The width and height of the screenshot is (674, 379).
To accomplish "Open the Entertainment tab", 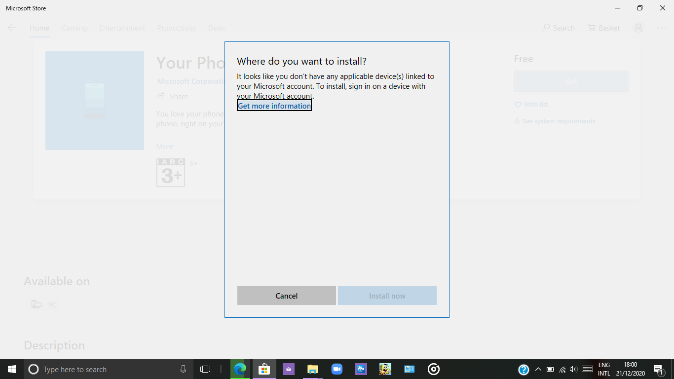I will [x=122, y=28].
